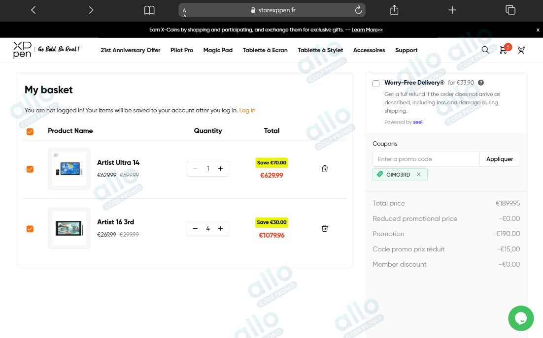543x338 pixels.
Task: Click the €629.99 red total price
Action: (x=271, y=175)
